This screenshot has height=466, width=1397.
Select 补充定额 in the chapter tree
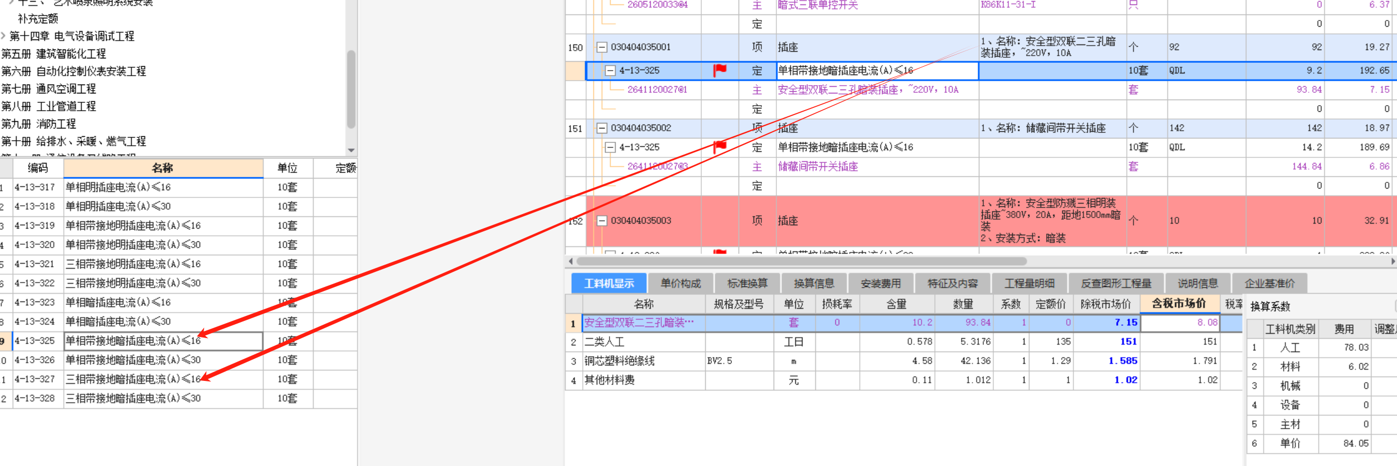[x=38, y=19]
